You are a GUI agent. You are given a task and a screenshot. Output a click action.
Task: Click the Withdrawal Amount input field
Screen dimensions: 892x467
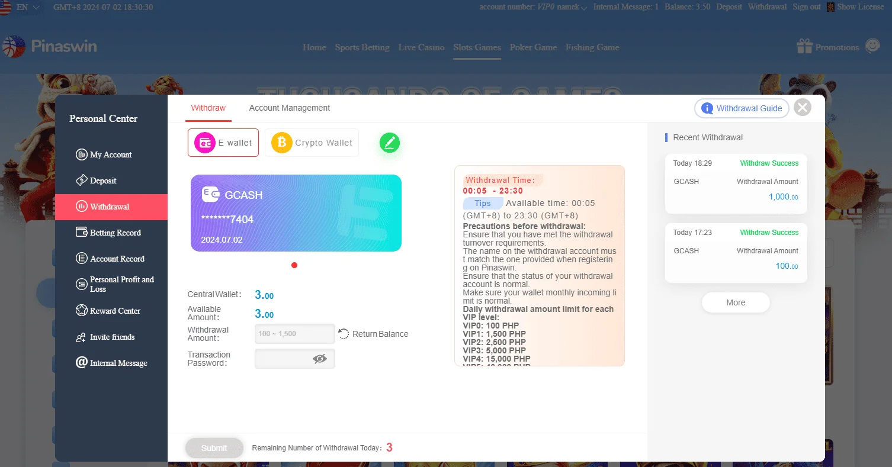[x=295, y=334]
